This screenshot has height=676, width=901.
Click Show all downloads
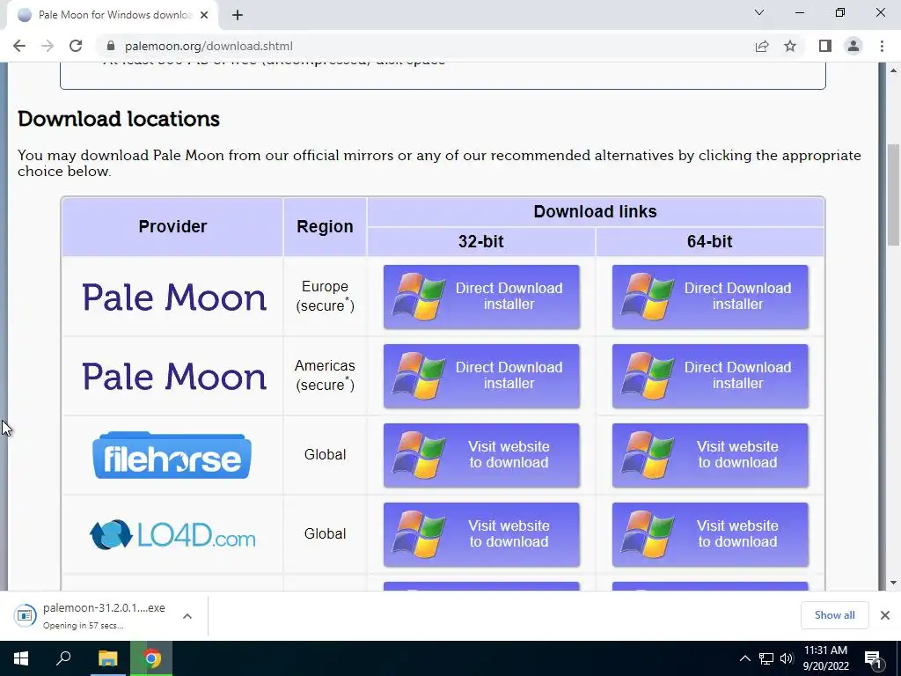pyautogui.click(x=834, y=615)
